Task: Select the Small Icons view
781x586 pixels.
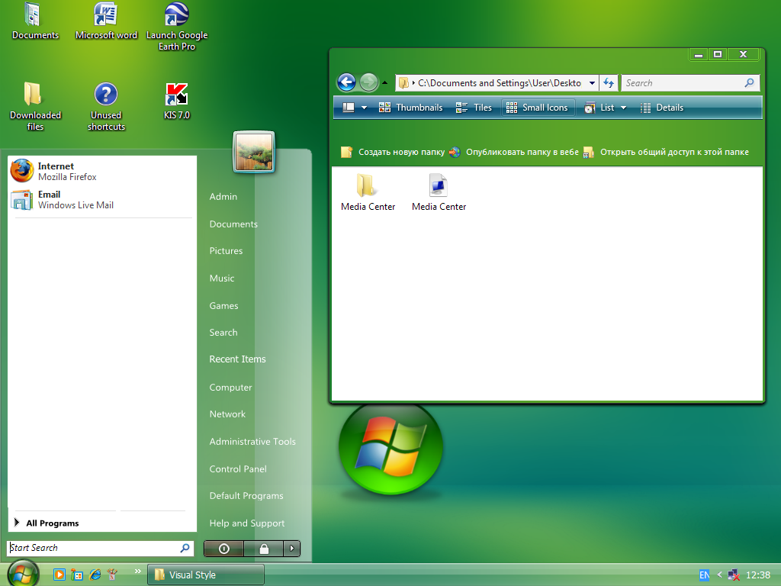Action: point(538,108)
